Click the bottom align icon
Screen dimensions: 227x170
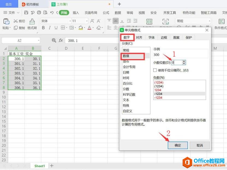point(122,22)
